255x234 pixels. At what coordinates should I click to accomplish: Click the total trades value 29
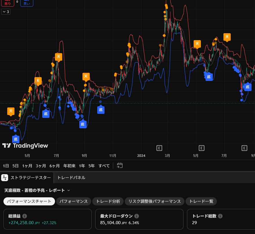click(x=194, y=223)
